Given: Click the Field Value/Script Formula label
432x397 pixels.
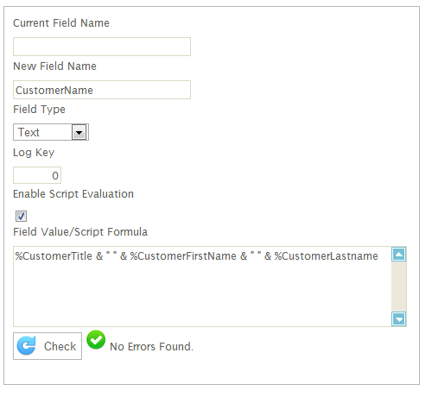Looking at the screenshot, I should tap(80, 232).
